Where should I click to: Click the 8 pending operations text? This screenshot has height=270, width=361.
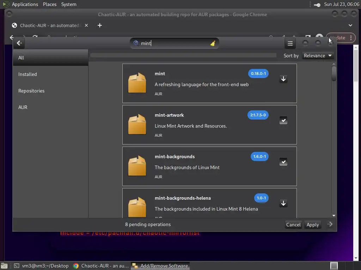tap(148, 224)
